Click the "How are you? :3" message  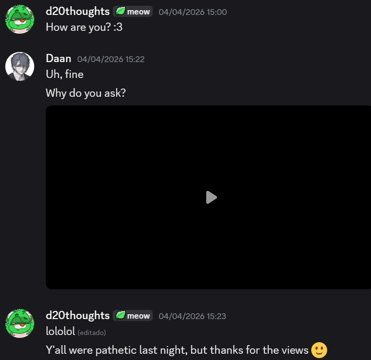click(84, 27)
